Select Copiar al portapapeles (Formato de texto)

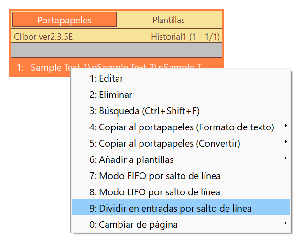[181, 127]
